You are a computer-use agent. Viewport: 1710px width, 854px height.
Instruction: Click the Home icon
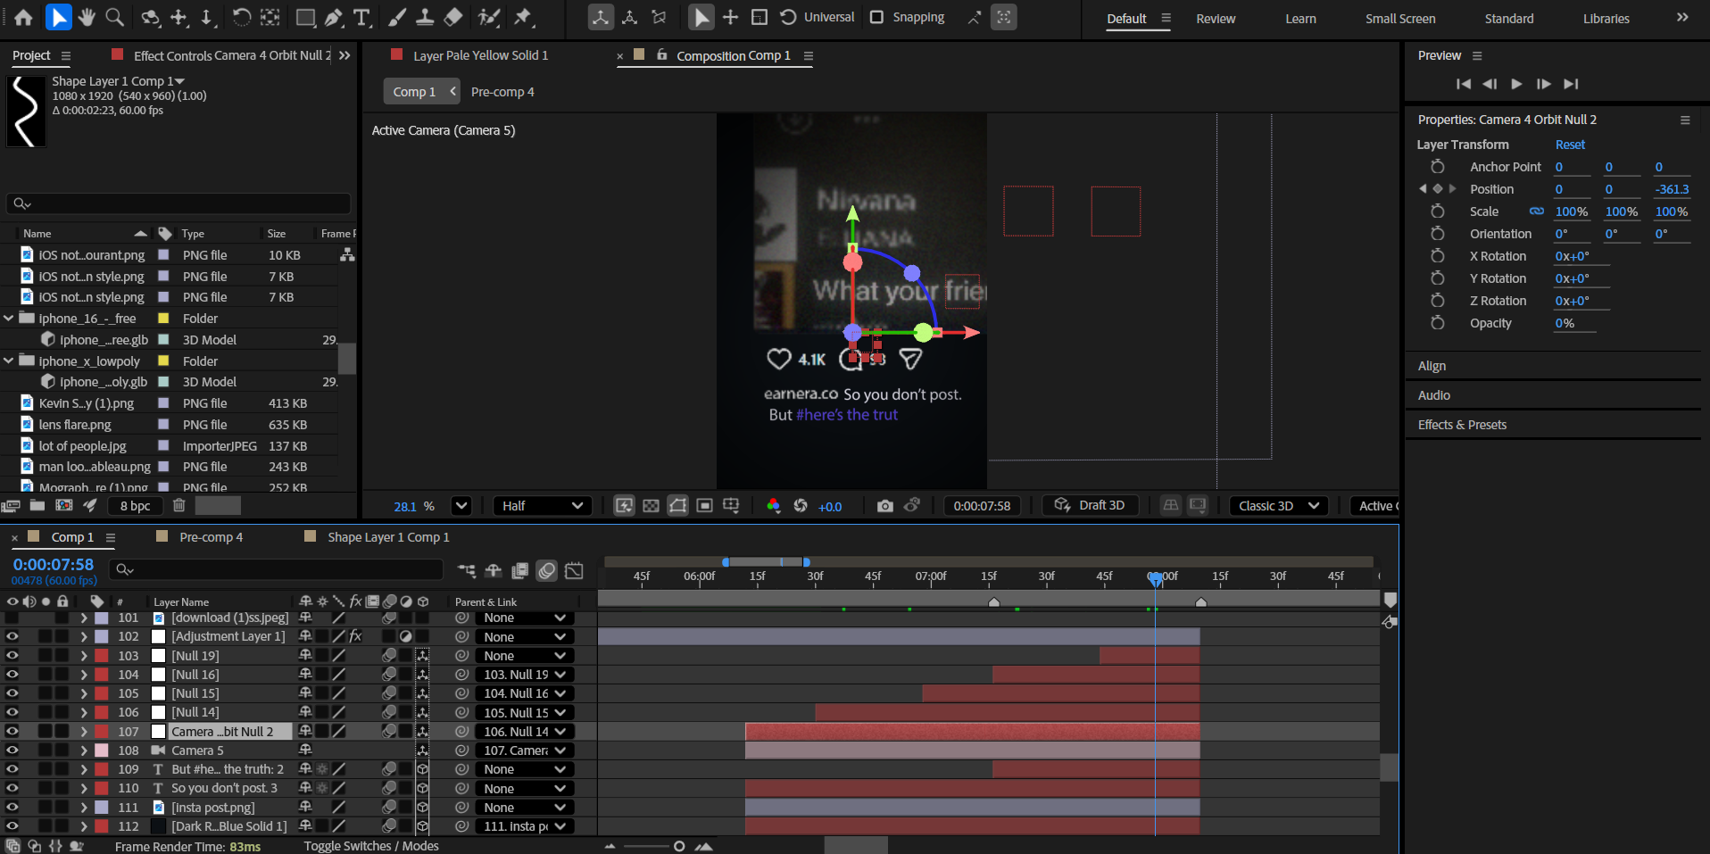[24, 17]
